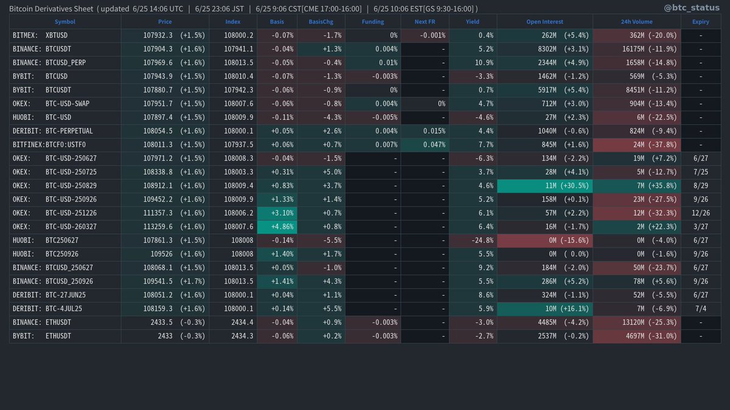
Task: Select the Next FR column header
Action: coord(425,22)
